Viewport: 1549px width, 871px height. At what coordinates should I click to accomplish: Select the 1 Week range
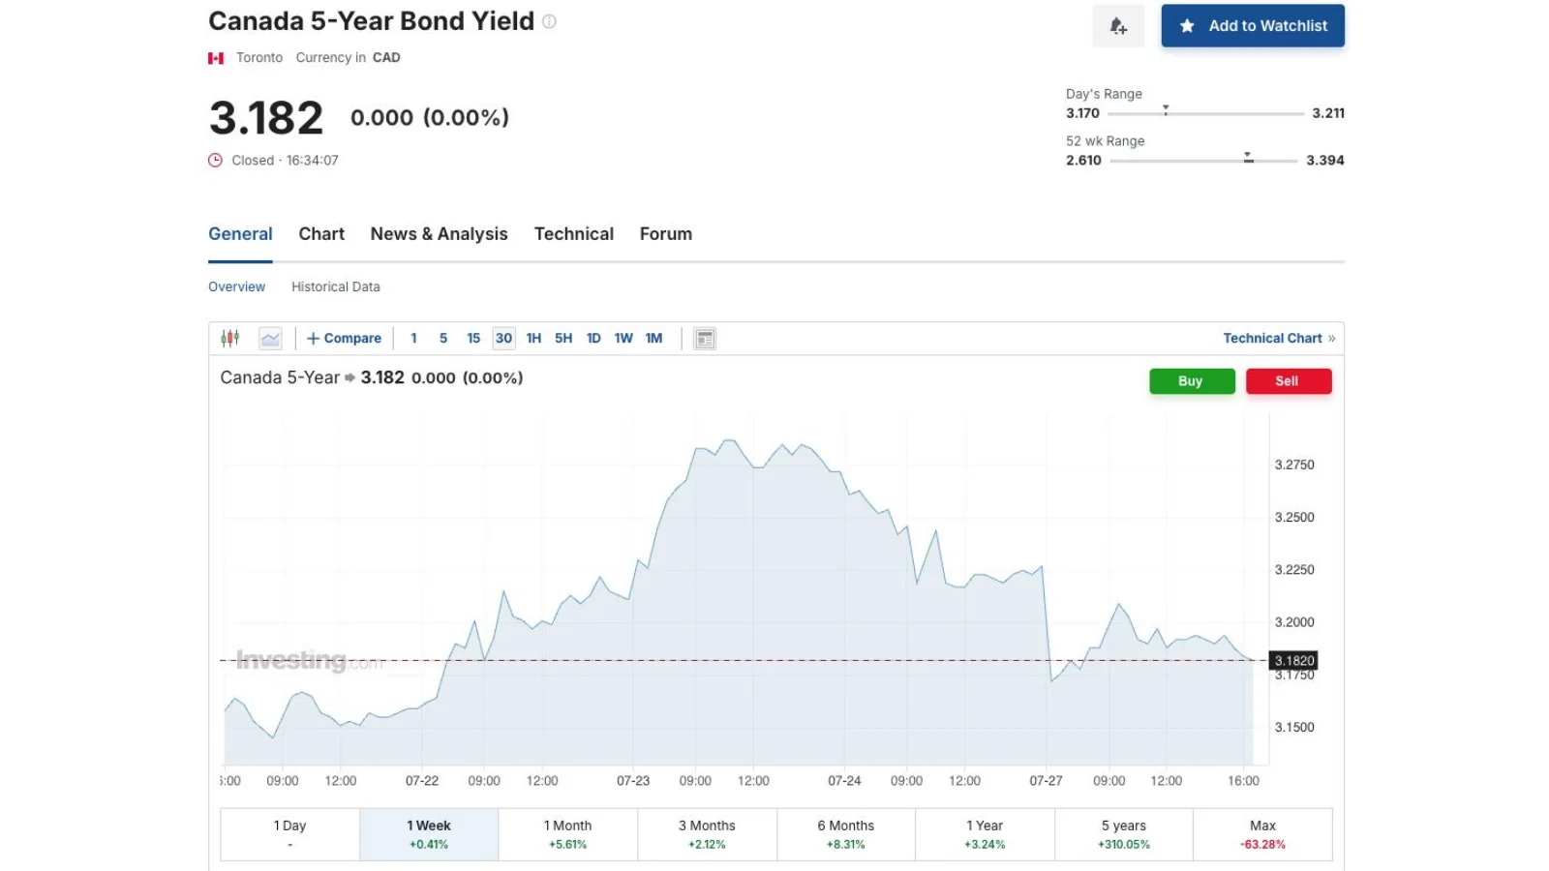429,834
